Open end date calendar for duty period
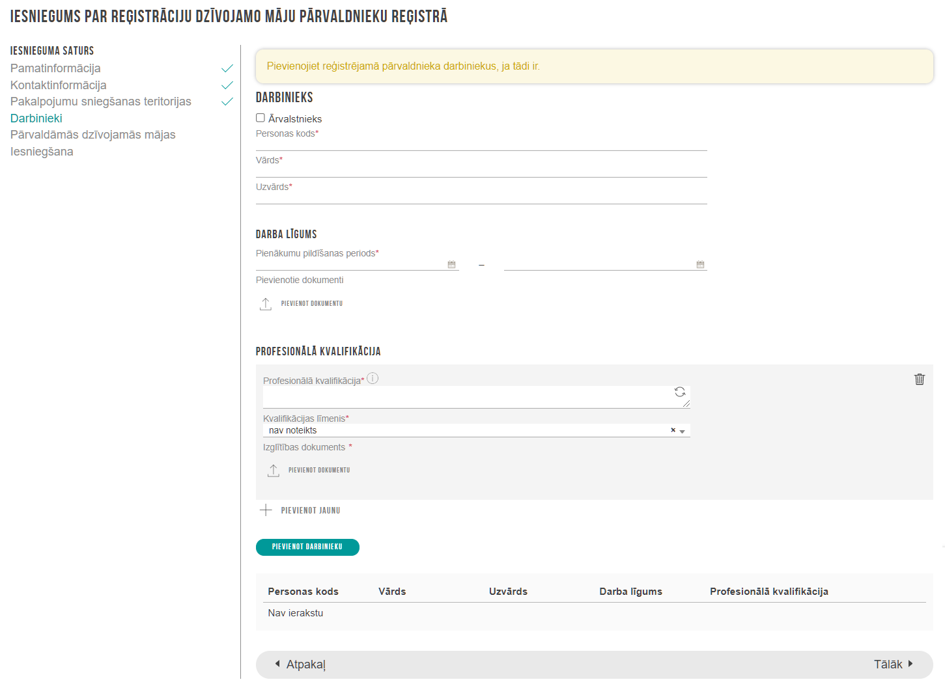This screenshot has width=945, height=684. pyautogui.click(x=700, y=264)
